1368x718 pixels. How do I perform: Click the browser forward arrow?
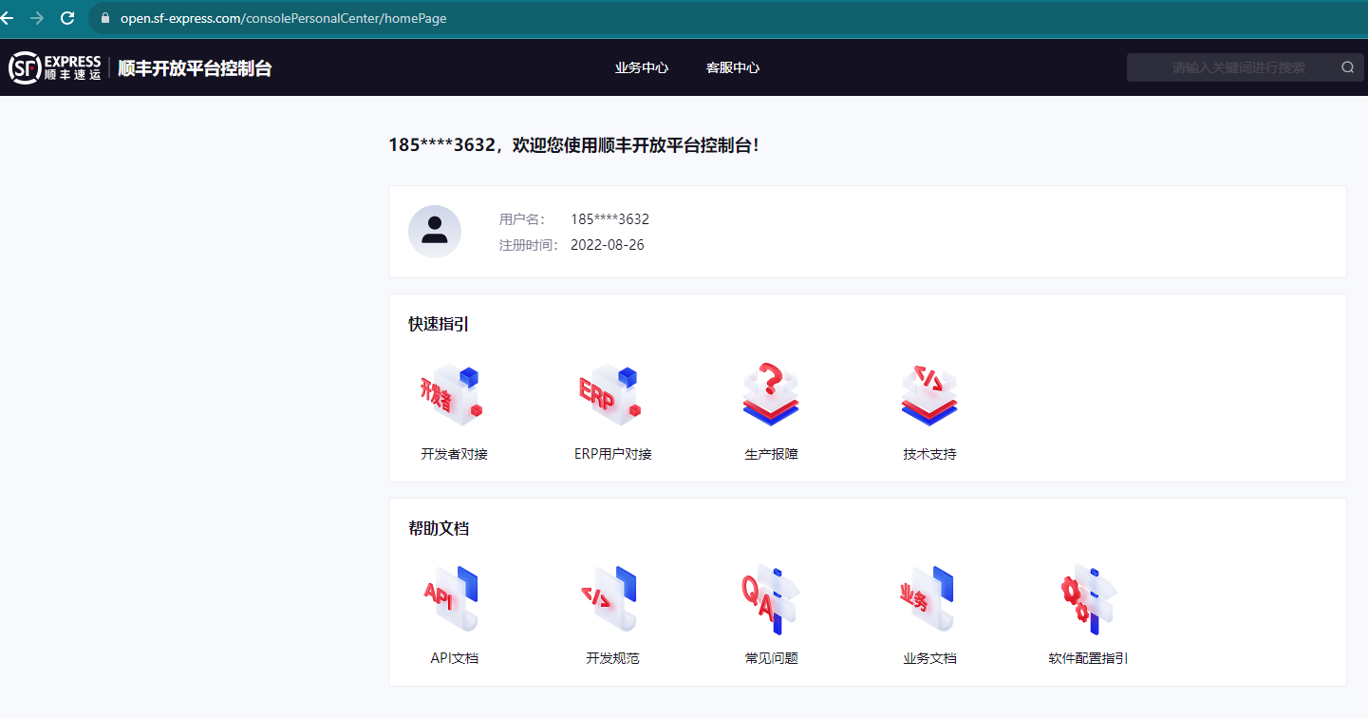[x=37, y=18]
